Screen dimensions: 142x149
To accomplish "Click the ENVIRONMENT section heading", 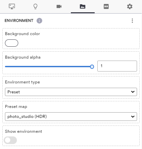I will pos(19,21).
